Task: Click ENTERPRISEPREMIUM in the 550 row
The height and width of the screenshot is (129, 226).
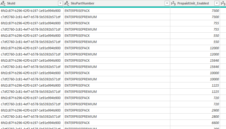Action: coord(81,42)
